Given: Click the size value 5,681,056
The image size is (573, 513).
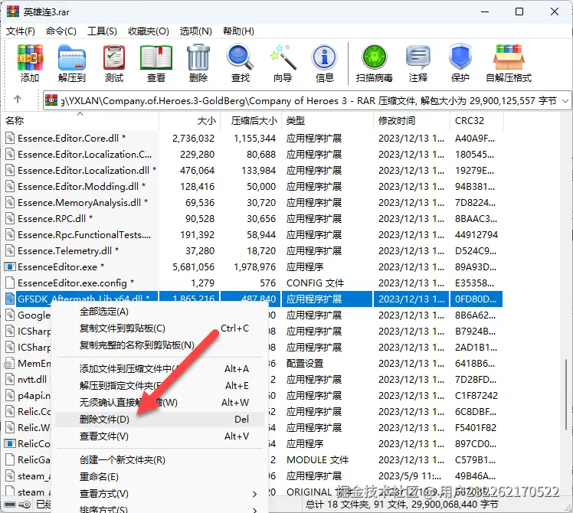Looking at the screenshot, I should tap(193, 266).
